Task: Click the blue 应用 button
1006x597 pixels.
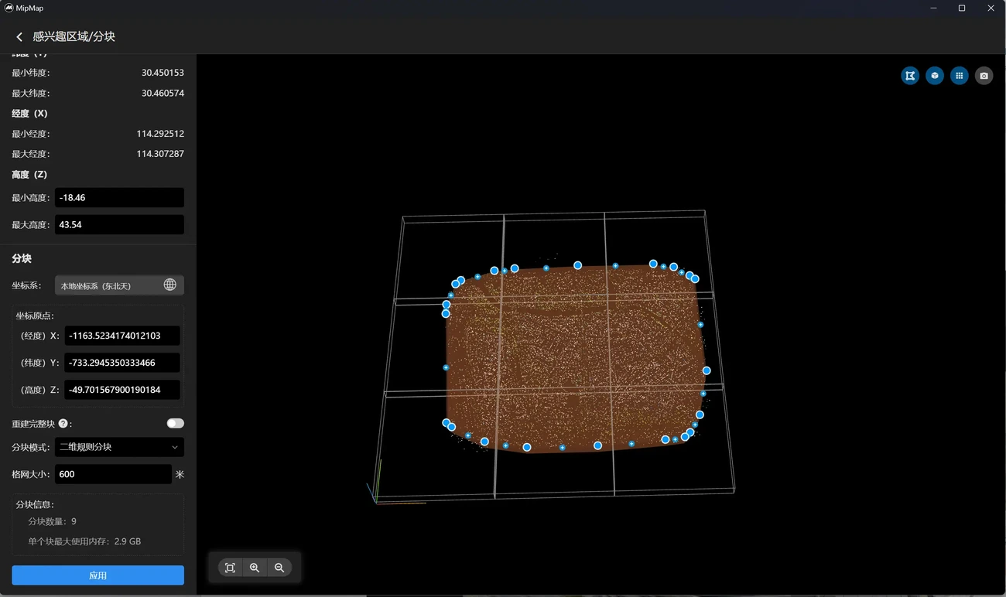Action: [98, 575]
